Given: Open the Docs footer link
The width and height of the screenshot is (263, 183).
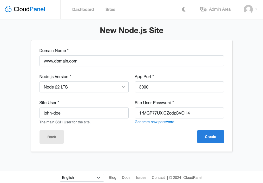Looking at the screenshot, I should (x=126, y=178).
